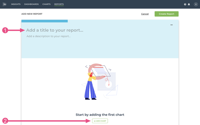
Task: Click the Add Chart button
Action: (100, 121)
